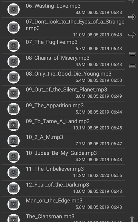Open The_Clansman.mp3 at the list bottom
The width and height of the screenshot is (138, 222).
click(x=63, y=217)
